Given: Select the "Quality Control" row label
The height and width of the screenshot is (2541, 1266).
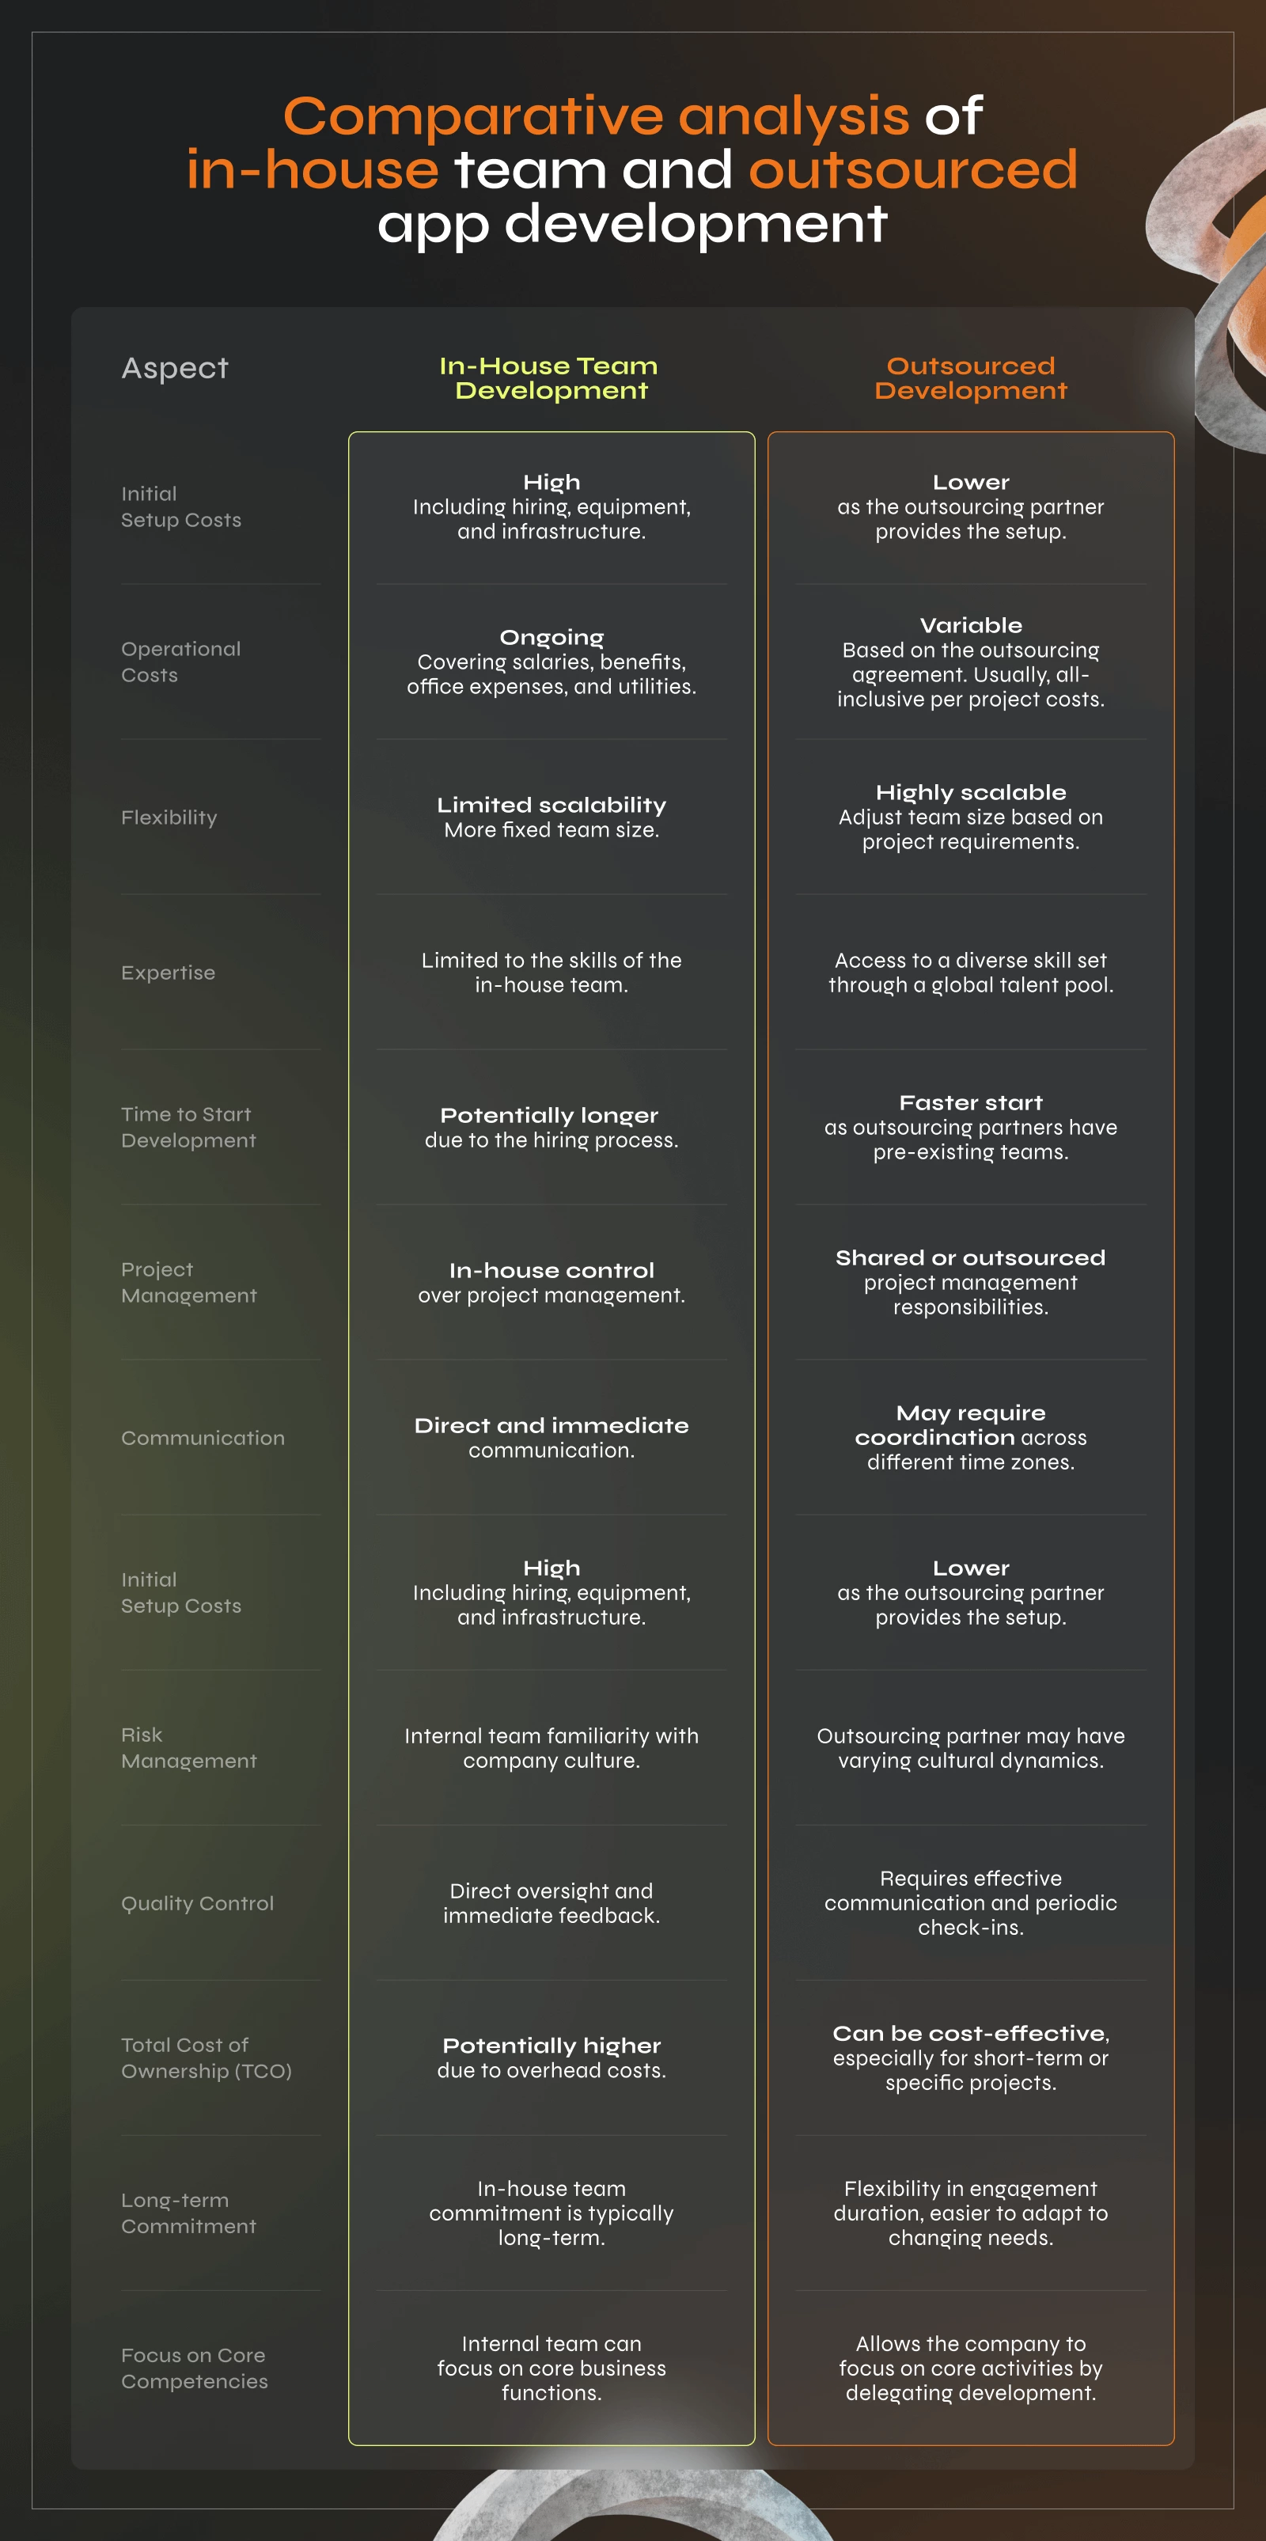Looking at the screenshot, I should [x=197, y=1903].
